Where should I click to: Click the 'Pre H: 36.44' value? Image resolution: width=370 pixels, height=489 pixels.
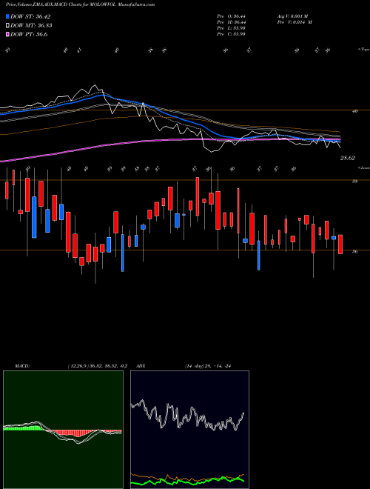[x=231, y=22]
